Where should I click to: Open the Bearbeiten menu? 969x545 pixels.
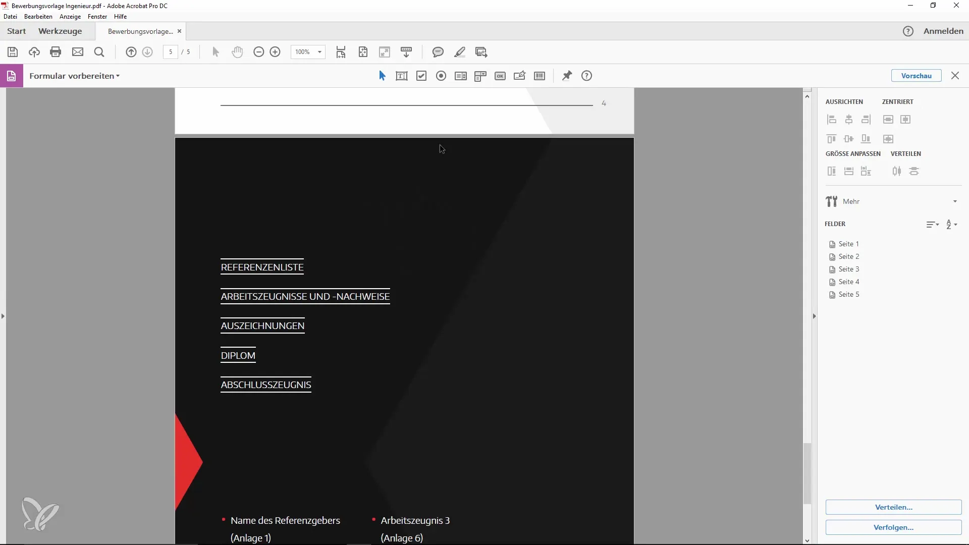coord(38,17)
